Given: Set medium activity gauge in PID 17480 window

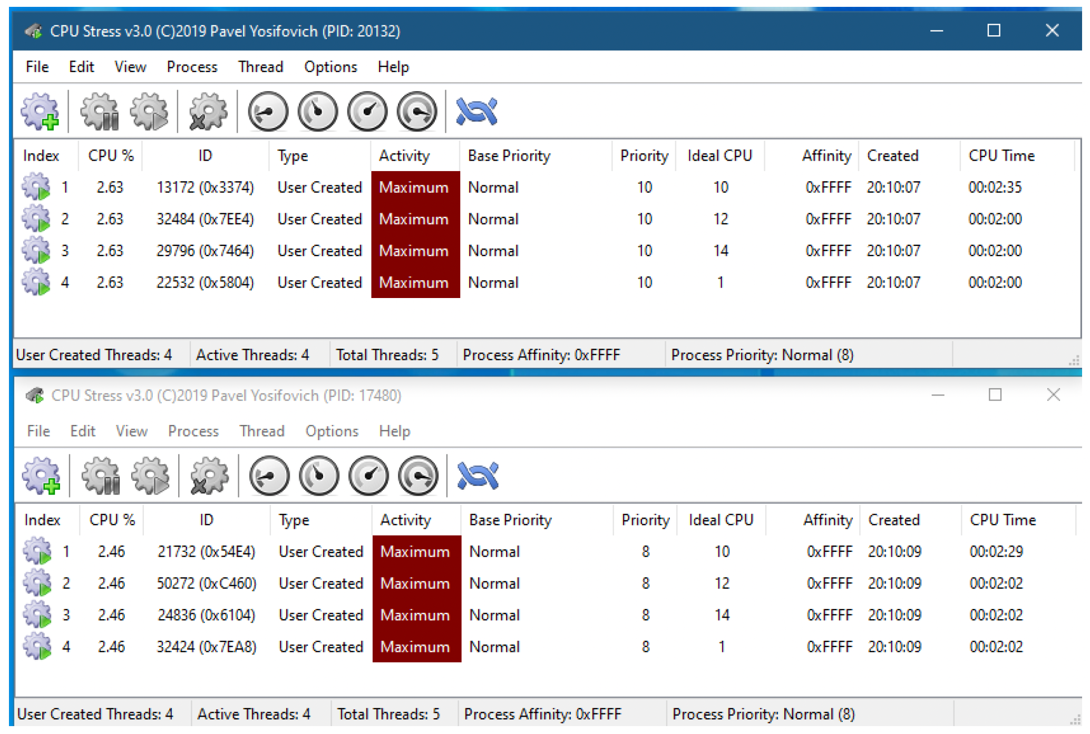Looking at the screenshot, I should point(319,475).
